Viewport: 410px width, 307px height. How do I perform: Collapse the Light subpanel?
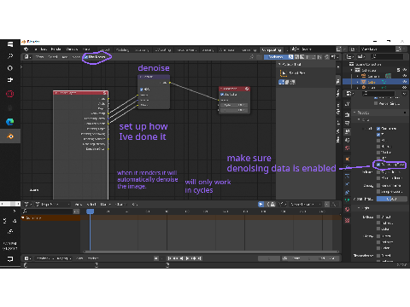pos(359,208)
